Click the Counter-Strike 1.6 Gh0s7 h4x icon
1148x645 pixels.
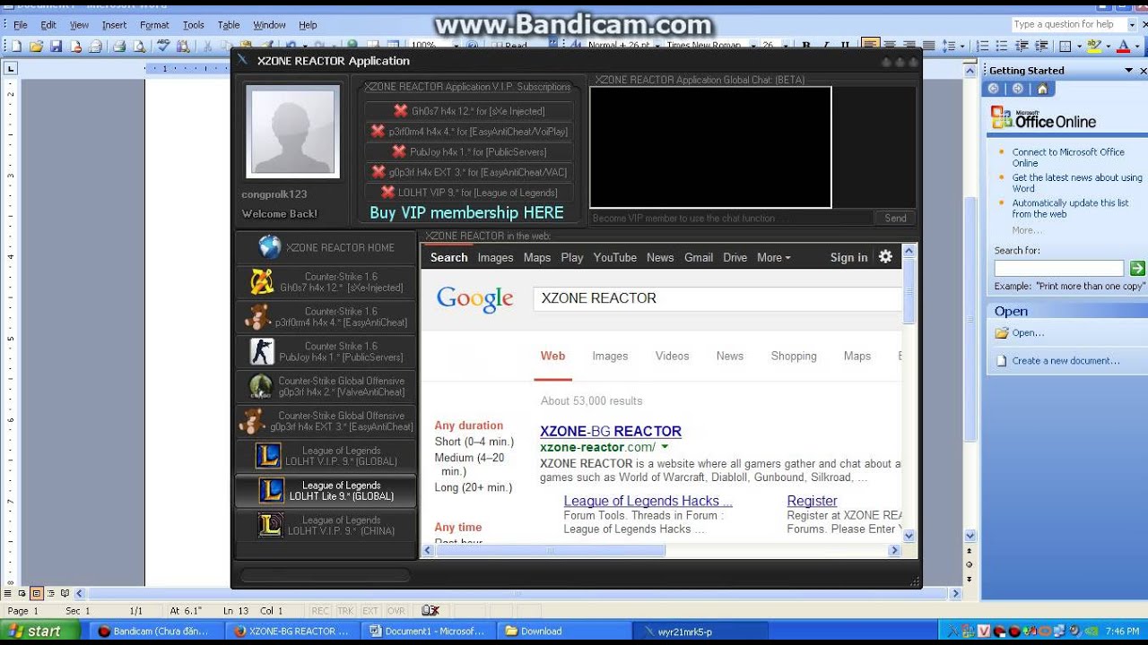tap(261, 282)
